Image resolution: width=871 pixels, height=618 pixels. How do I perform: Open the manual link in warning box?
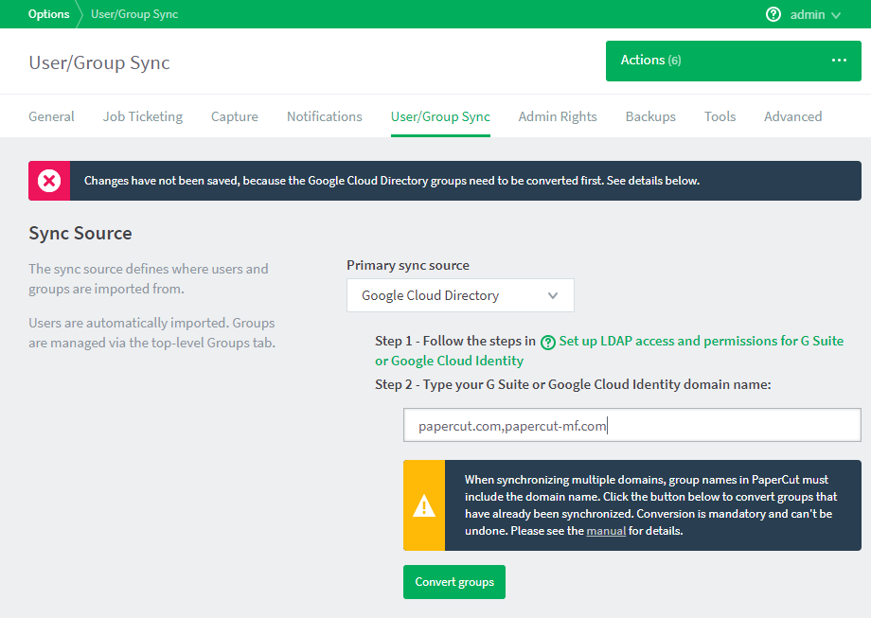point(606,531)
